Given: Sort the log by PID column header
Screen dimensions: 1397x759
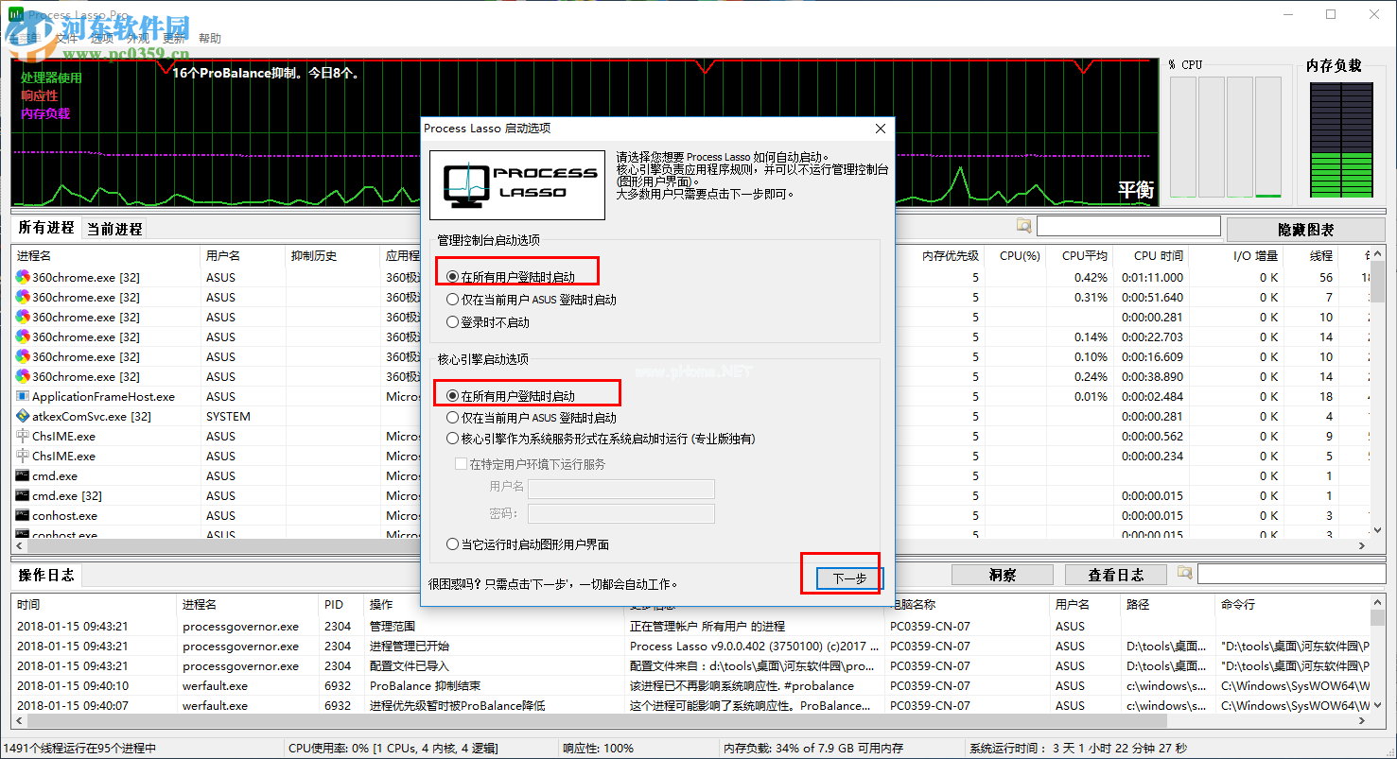Looking at the screenshot, I should pyautogui.click(x=342, y=604).
